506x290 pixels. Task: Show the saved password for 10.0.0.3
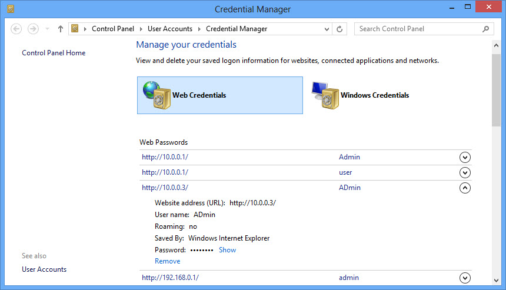tap(227, 250)
